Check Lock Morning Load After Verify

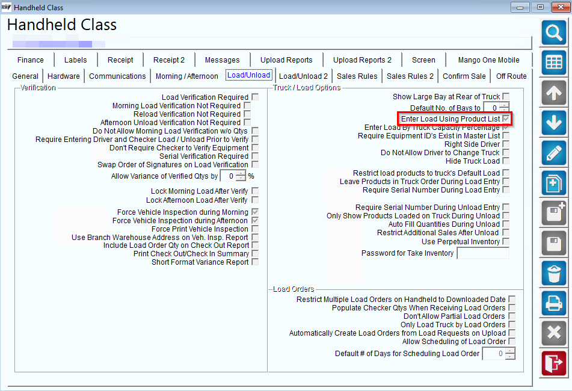click(255, 191)
